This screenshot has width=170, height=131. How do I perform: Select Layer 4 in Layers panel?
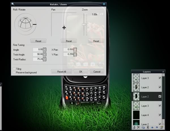pos(147,115)
